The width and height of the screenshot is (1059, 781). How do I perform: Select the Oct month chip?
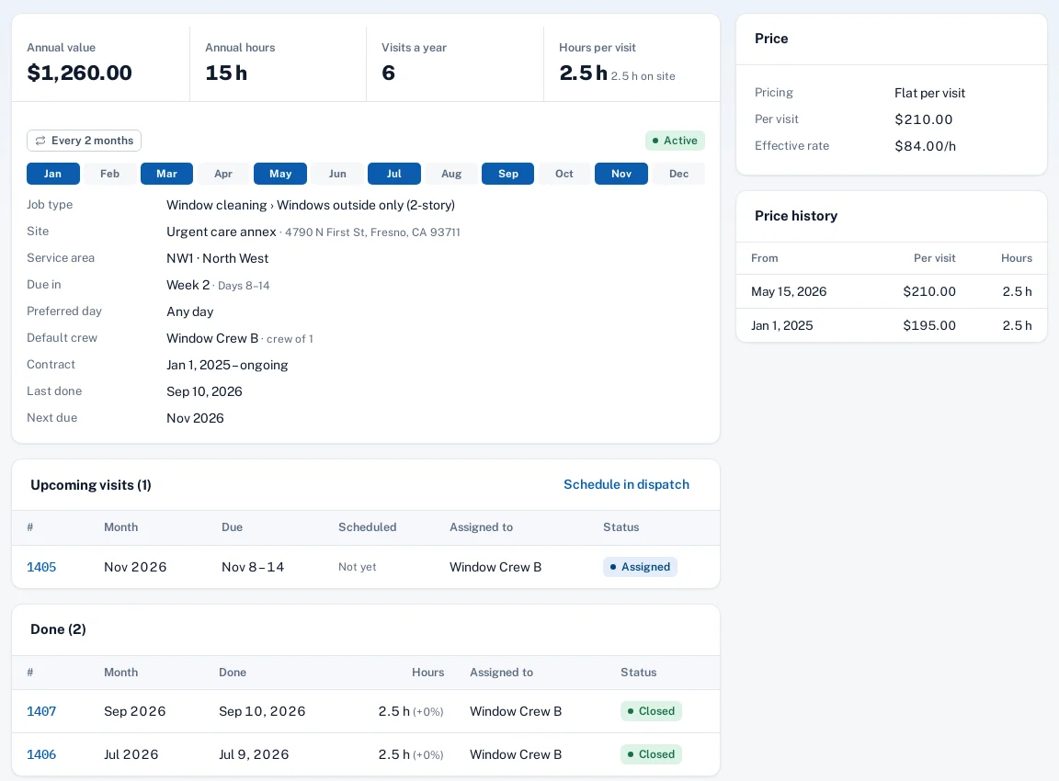564,174
